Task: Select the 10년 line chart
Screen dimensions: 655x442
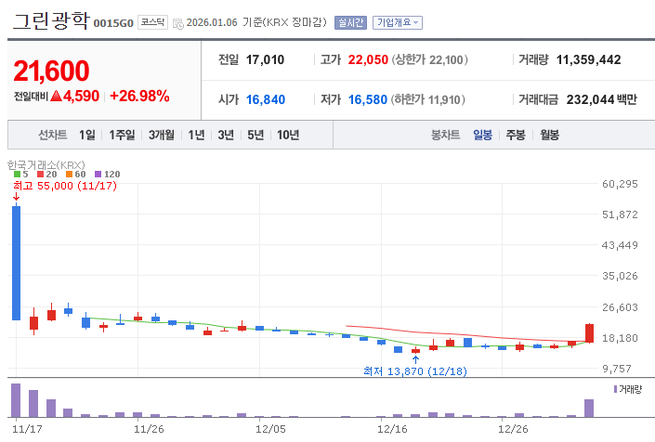Action: click(x=288, y=135)
